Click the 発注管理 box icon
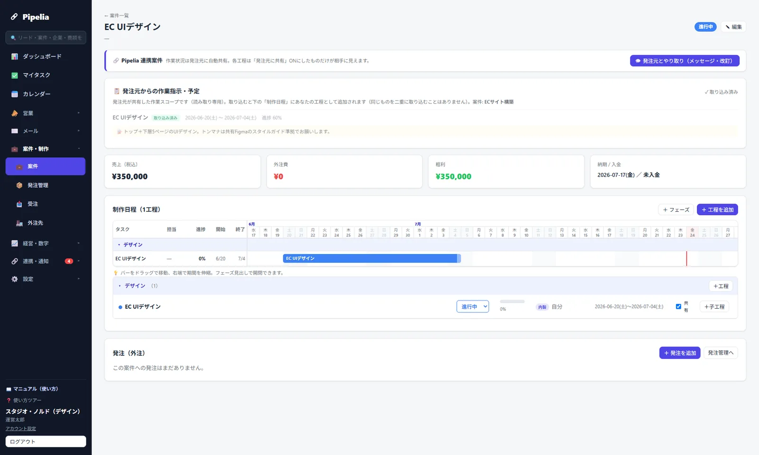 [19, 185]
